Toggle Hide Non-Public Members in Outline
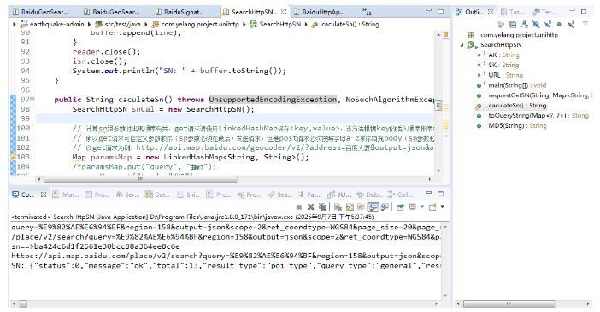Viewport: 600px width, 312px height. [x=559, y=25]
